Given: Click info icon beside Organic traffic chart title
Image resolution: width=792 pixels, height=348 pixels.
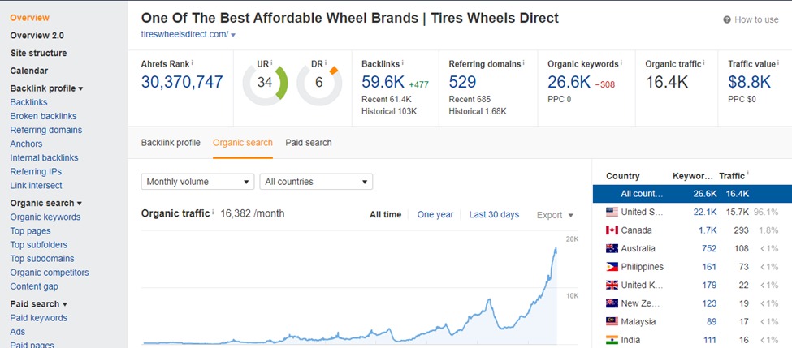Looking at the screenshot, I should point(214,213).
